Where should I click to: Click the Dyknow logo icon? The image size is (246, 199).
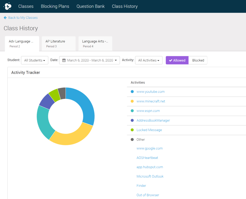coord(7,6)
